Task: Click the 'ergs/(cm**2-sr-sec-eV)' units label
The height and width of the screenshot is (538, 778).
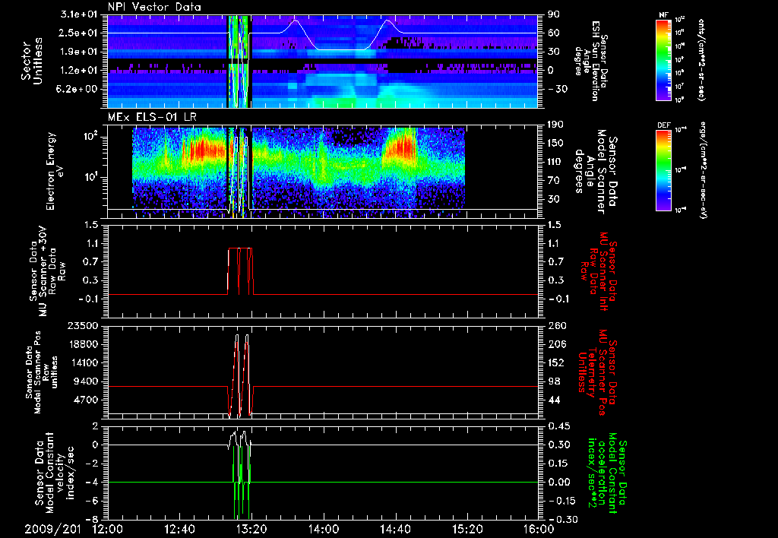Action: pyautogui.click(x=701, y=169)
